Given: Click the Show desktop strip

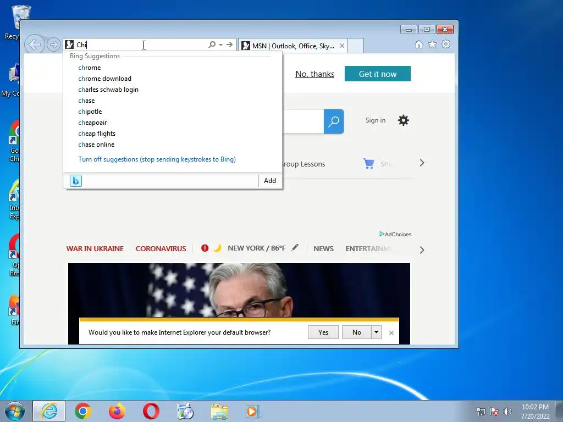Looking at the screenshot, I should 559,411.
